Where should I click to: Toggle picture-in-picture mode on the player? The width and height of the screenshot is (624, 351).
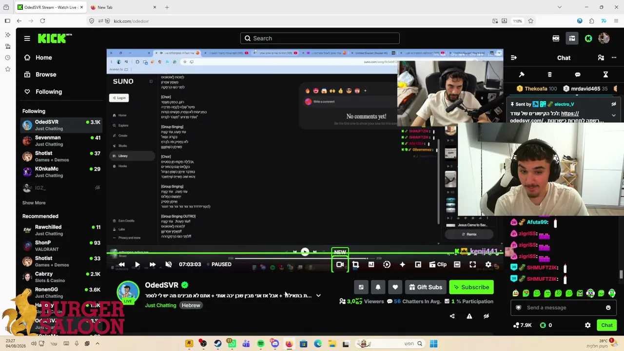point(418,264)
